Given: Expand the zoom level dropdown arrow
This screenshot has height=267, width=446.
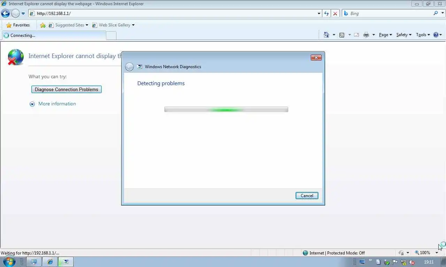Looking at the screenshot, I should coord(437,253).
